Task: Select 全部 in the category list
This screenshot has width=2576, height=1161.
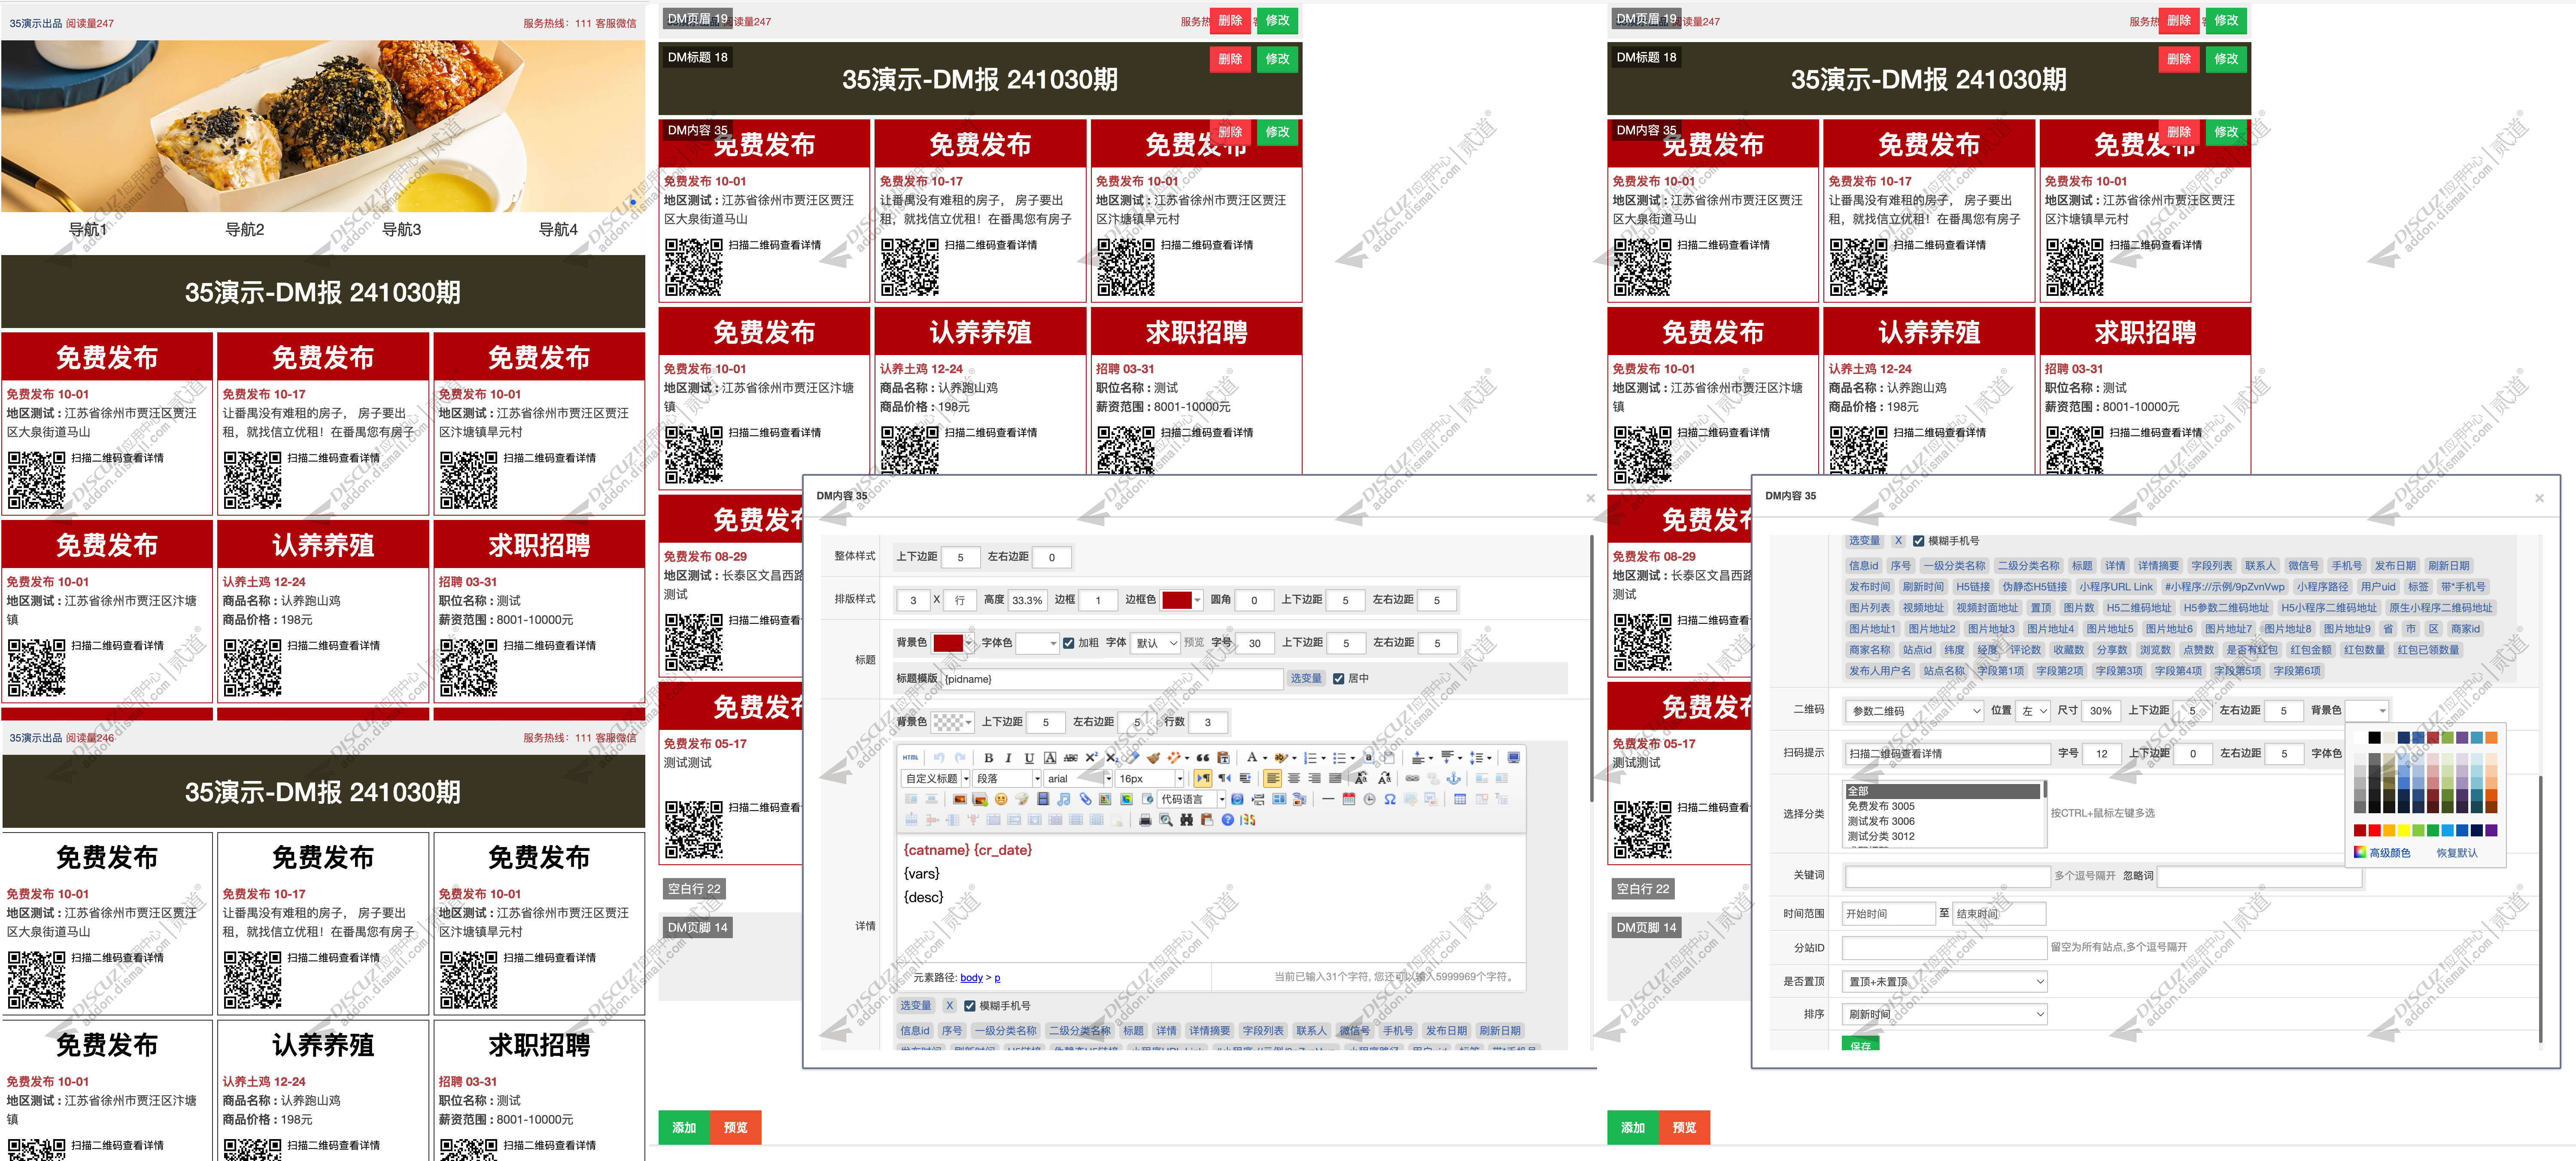Action: pyautogui.click(x=1943, y=791)
